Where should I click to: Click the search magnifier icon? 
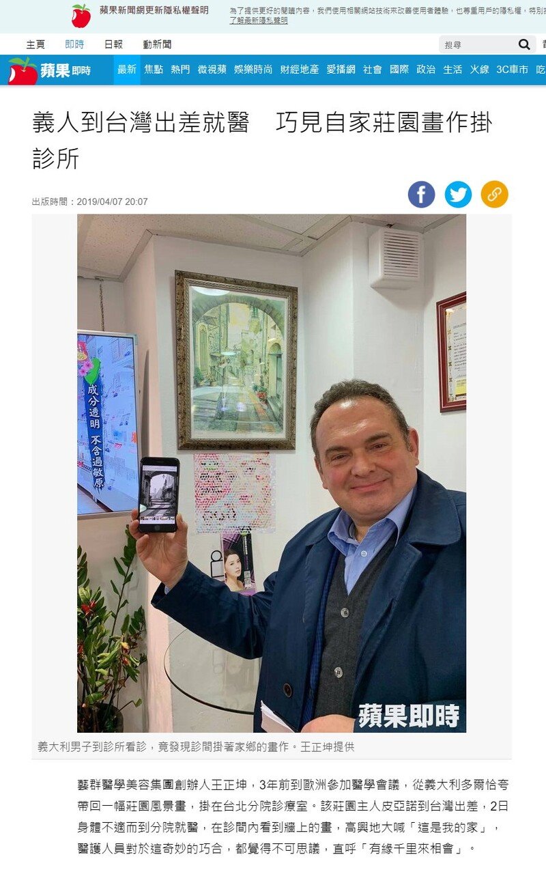point(524,44)
